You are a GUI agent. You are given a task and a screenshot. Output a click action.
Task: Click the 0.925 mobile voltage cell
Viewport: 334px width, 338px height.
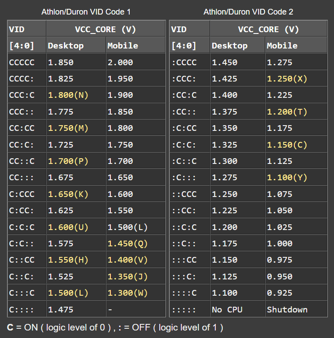tap(296, 293)
